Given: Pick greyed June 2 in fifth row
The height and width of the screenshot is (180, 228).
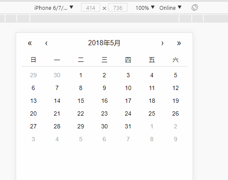Looking at the screenshot, I should pyautogui.click(x=176, y=126).
